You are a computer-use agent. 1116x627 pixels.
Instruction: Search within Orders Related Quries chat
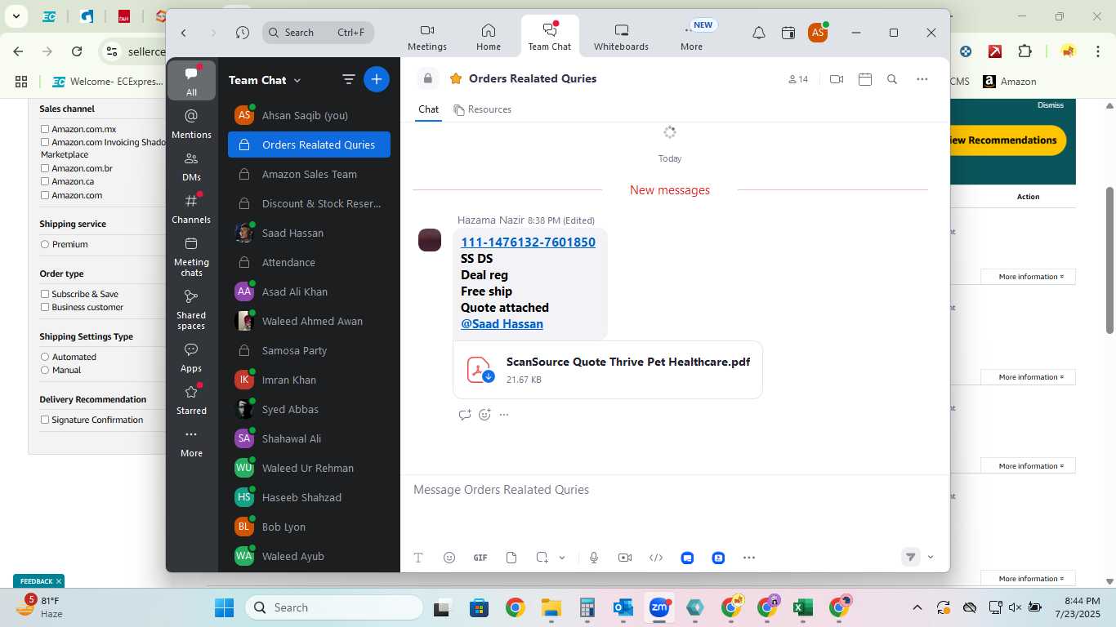tap(892, 79)
